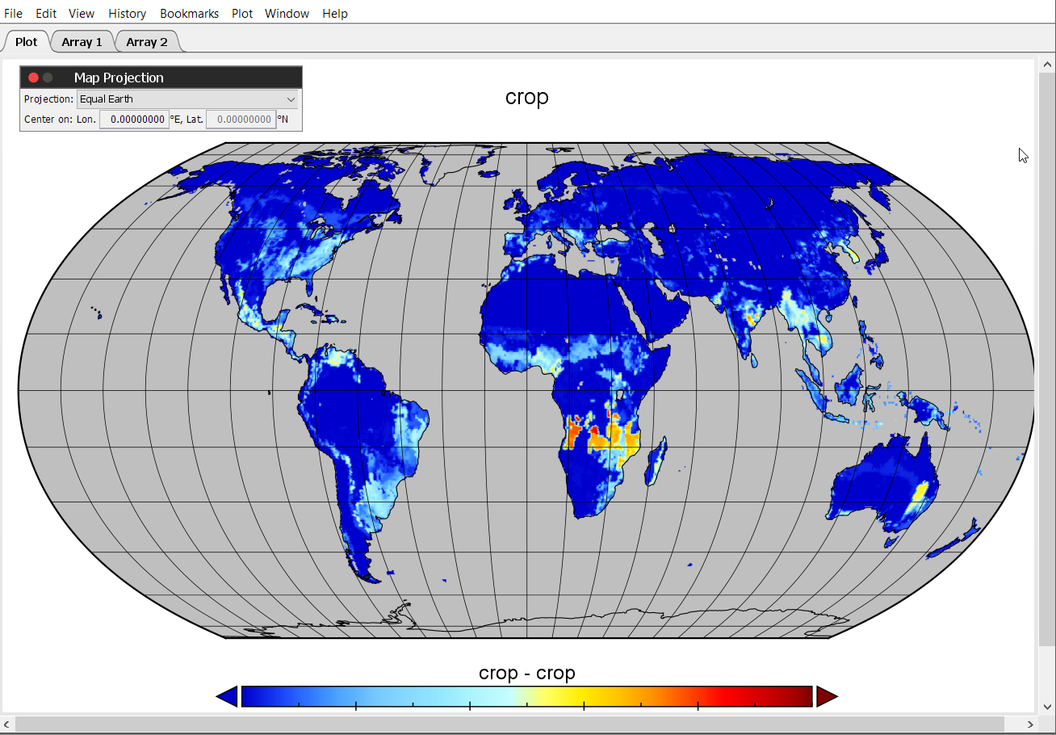Click the vertical scrollbar up arrow
Image resolution: width=1056 pixels, height=735 pixels.
point(1046,63)
